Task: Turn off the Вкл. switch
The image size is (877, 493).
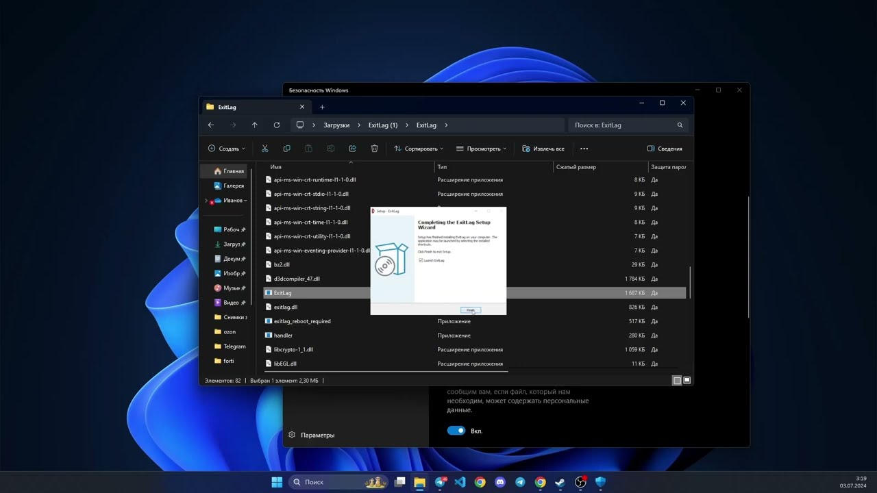Action: tap(456, 431)
